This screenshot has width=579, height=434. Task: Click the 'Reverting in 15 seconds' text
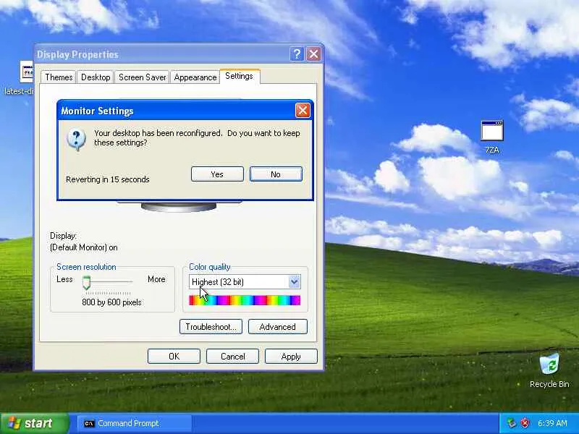coord(108,179)
